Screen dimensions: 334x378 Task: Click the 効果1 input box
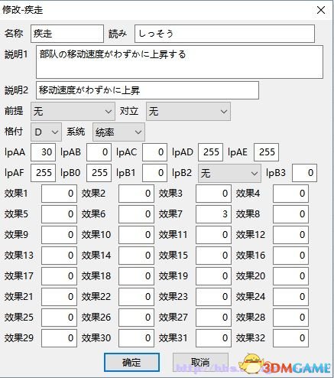[59, 194]
